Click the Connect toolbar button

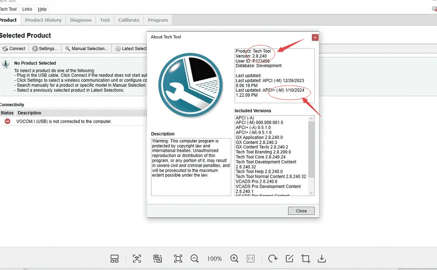[14, 49]
